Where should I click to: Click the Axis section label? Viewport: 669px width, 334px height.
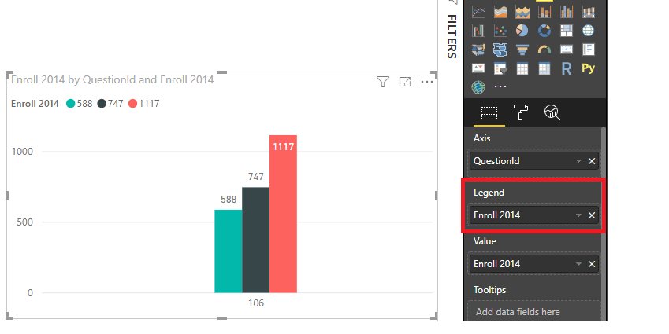tap(481, 138)
